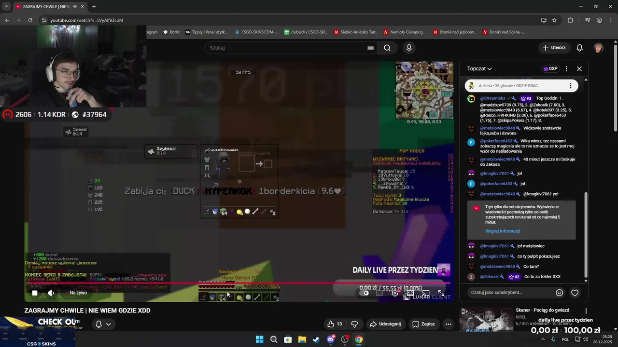Open YouTube notifications bell

(580, 48)
